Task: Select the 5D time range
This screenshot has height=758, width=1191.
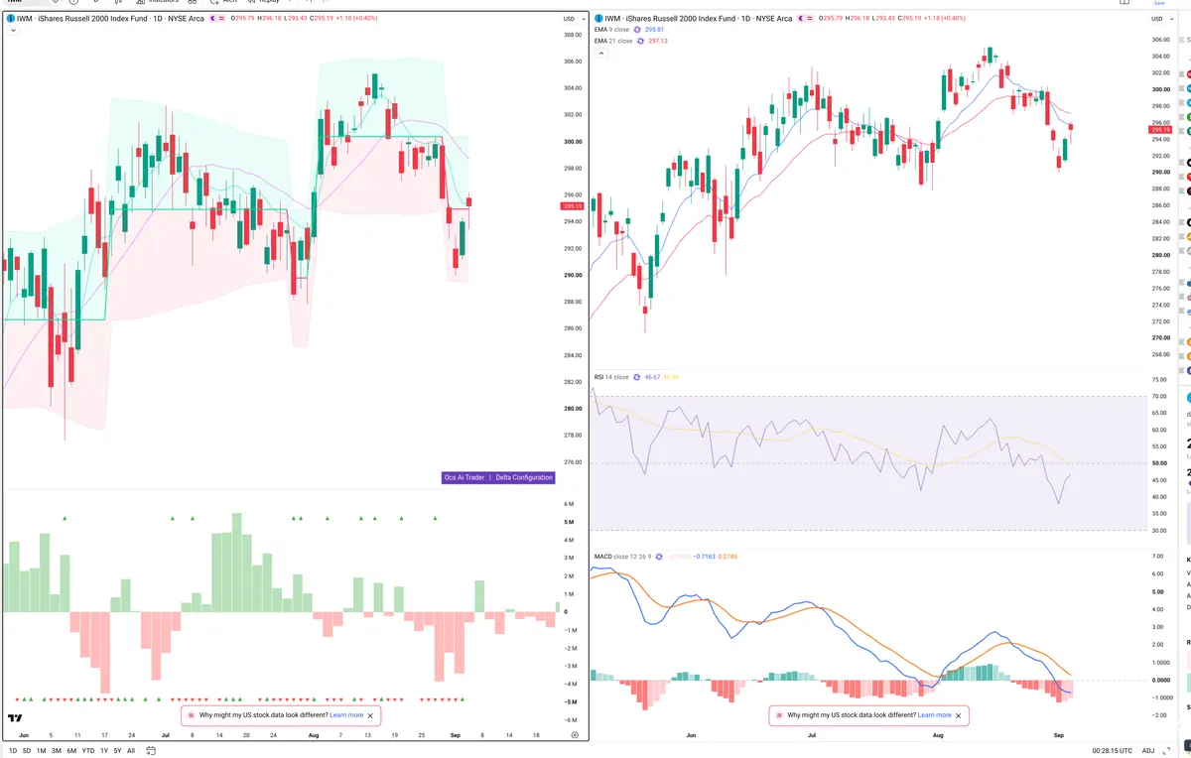Action: point(27,751)
